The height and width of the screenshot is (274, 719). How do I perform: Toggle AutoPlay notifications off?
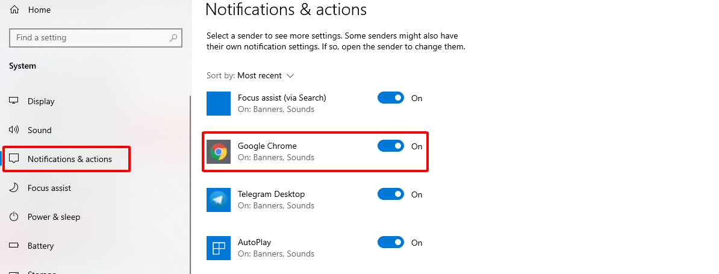coord(391,242)
